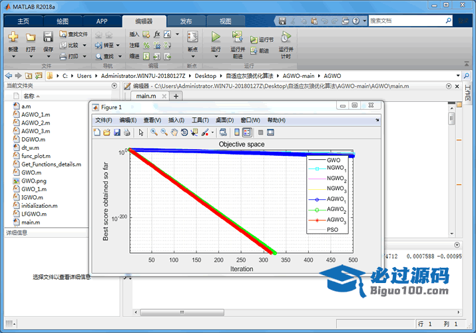Click the New (新建) file icon
476x333 pixels.
click(13, 37)
